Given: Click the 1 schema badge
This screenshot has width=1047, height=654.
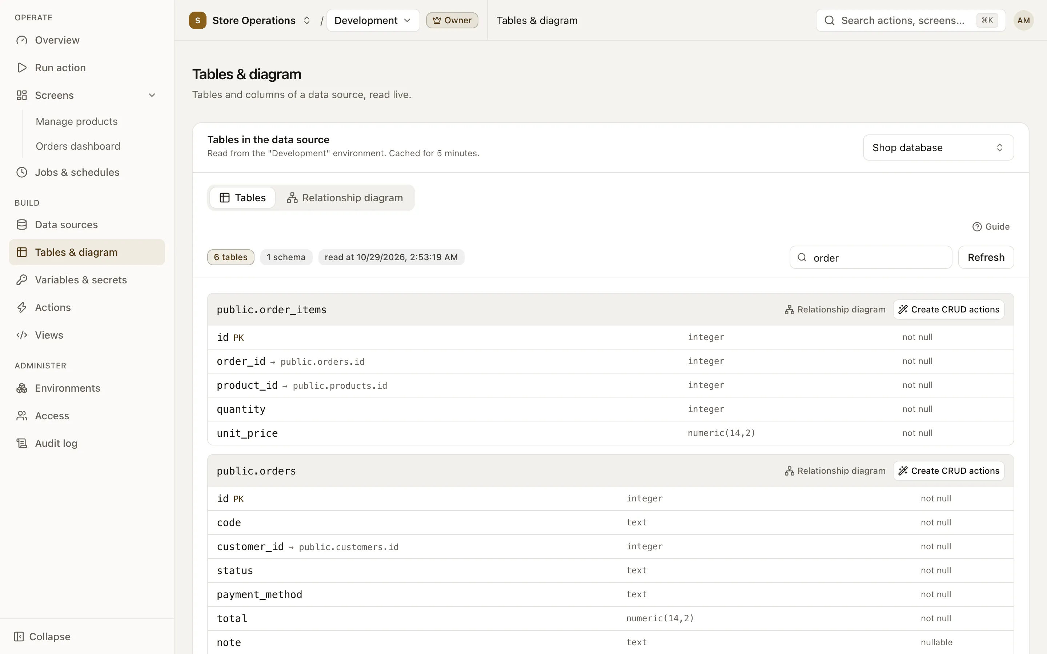Looking at the screenshot, I should click(286, 257).
